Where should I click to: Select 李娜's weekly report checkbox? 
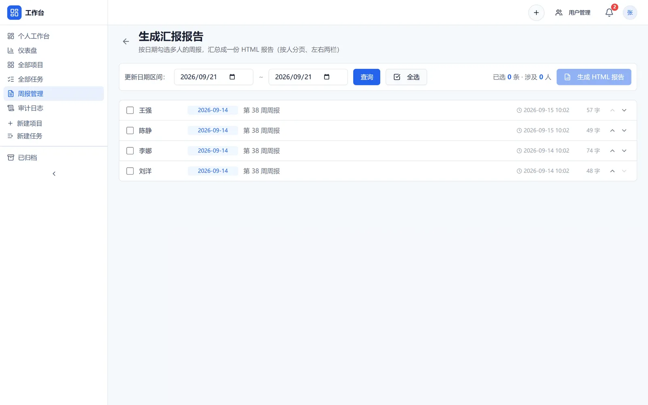130,151
